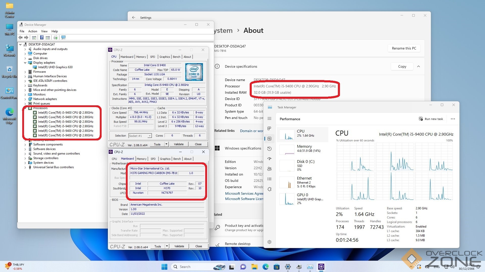The width and height of the screenshot is (485, 272).
Task: Open Task Manager Startup apps icon
Action: pos(269,159)
